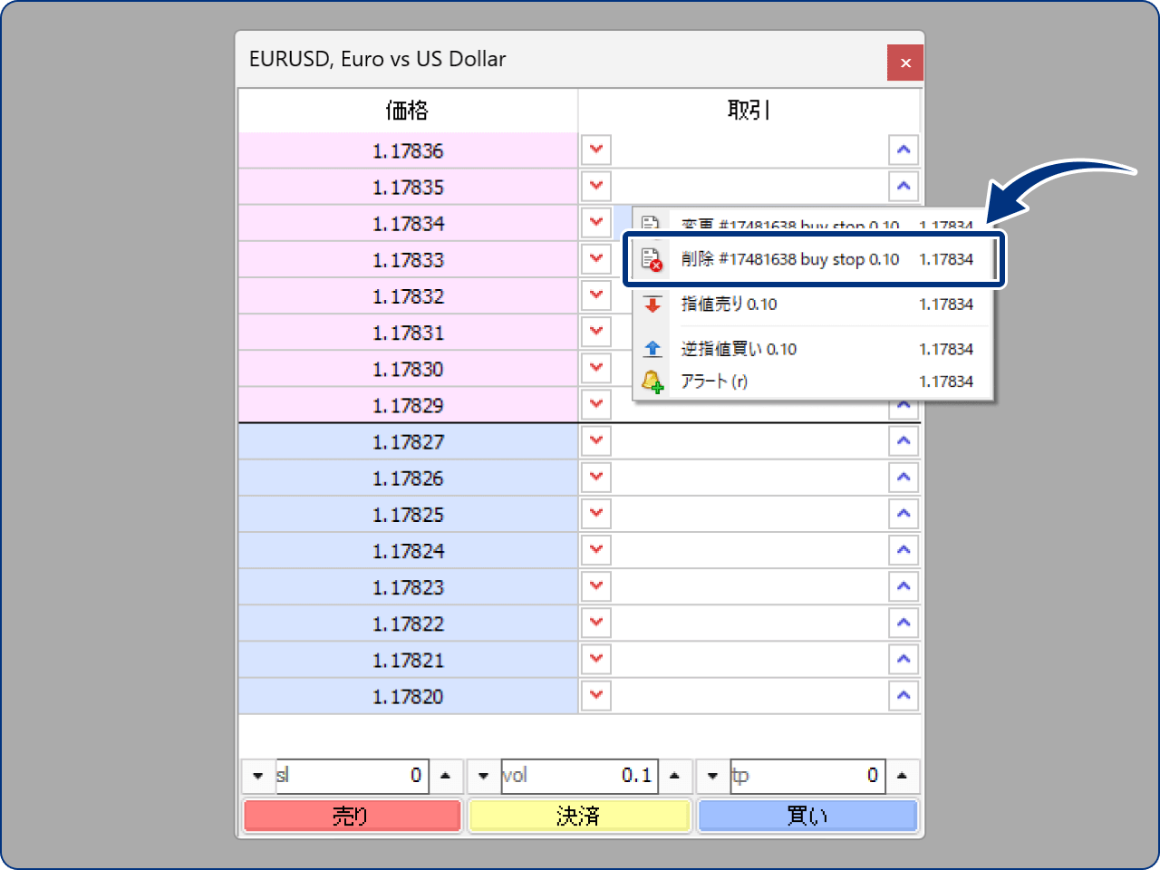Click the blue buy arrow at price 1.17835
The height and width of the screenshot is (870, 1160).
tap(904, 186)
